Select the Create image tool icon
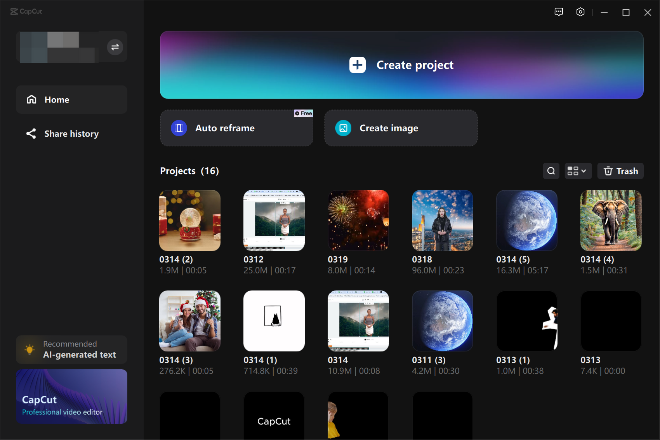This screenshot has width=660, height=440. pyautogui.click(x=343, y=128)
